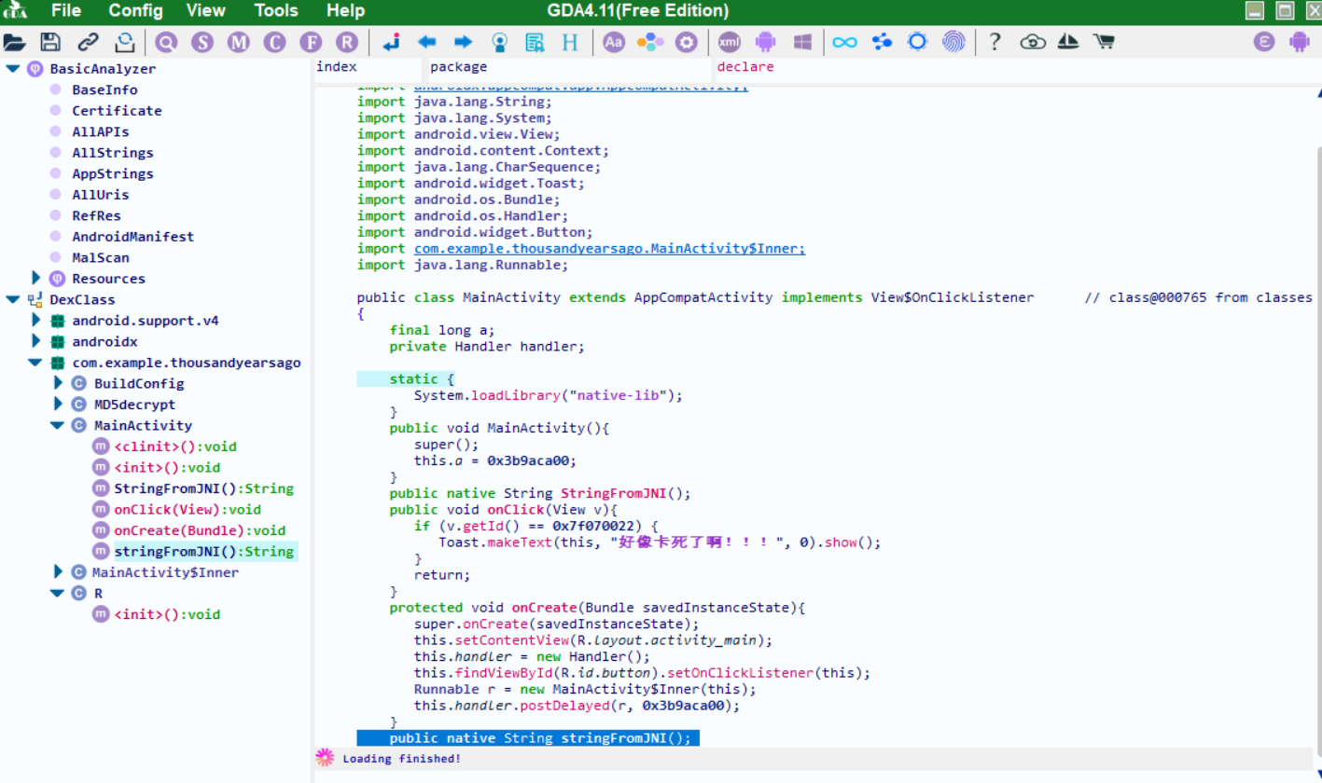
Task: Click the question mark help icon
Action: (x=995, y=42)
